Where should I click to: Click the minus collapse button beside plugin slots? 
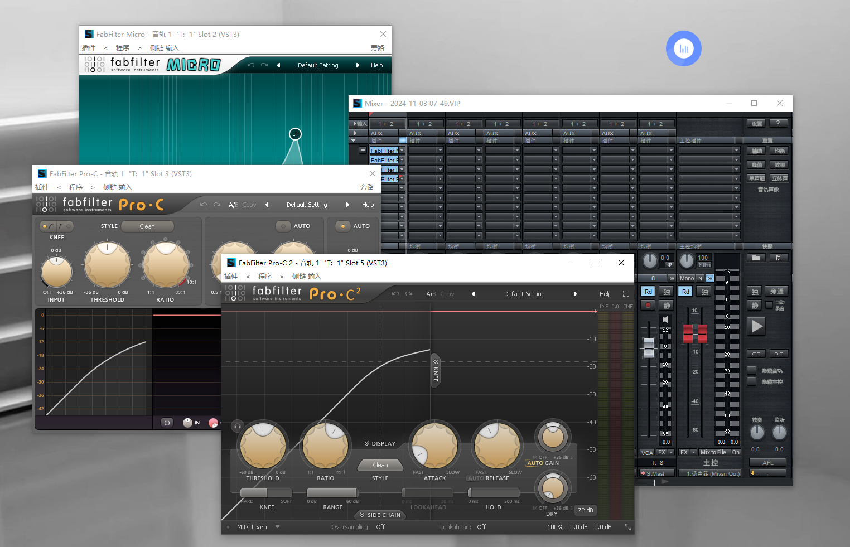[363, 150]
